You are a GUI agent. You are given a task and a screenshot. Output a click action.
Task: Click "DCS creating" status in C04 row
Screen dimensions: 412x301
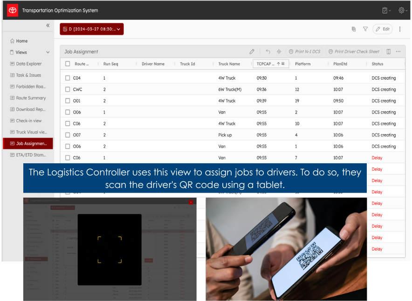(x=384, y=78)
